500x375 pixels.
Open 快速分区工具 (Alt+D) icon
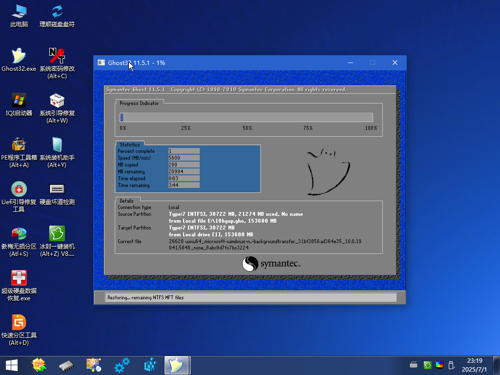point(19,331)
